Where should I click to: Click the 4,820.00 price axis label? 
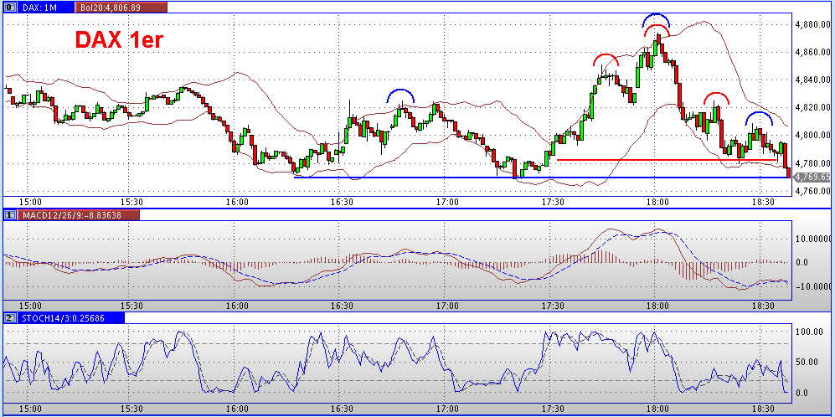tap(812, 107)
